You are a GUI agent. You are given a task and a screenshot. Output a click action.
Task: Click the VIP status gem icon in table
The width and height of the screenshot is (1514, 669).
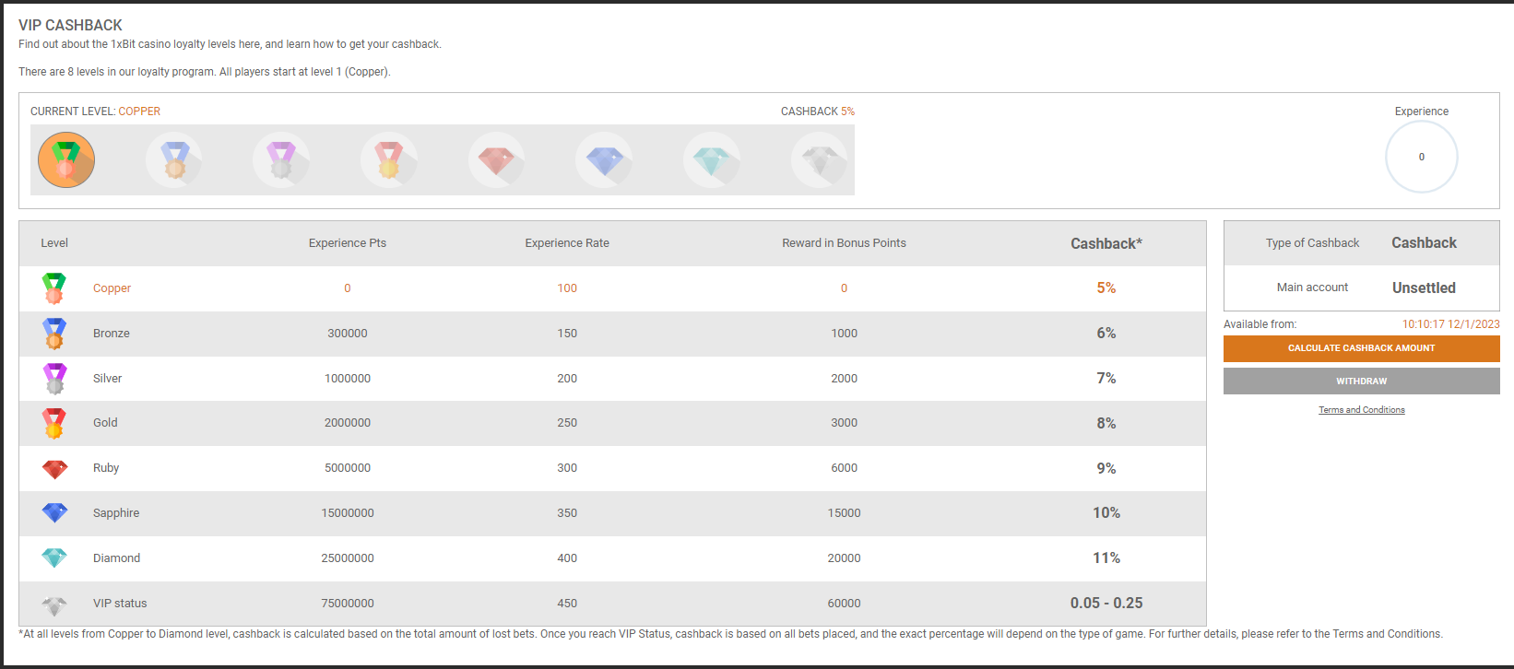tap(54, 604)
